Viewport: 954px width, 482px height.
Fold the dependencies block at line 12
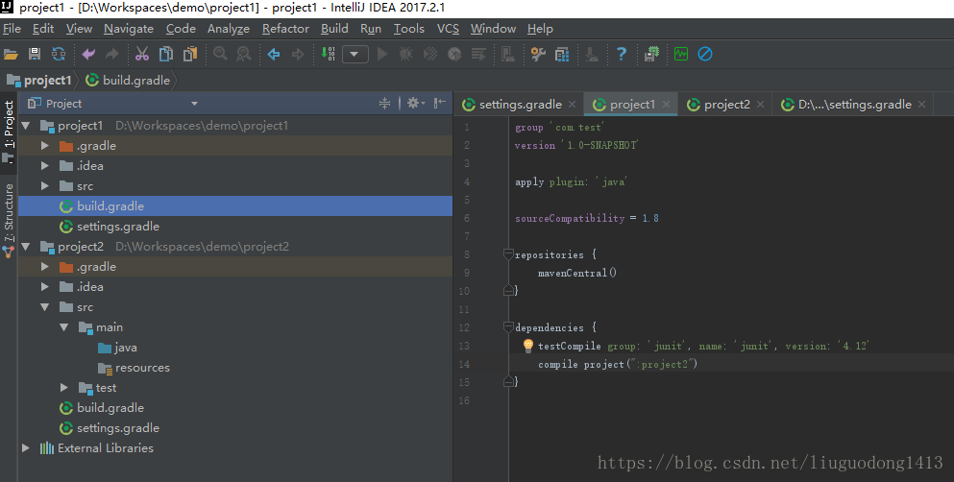(x=508, y=327)
